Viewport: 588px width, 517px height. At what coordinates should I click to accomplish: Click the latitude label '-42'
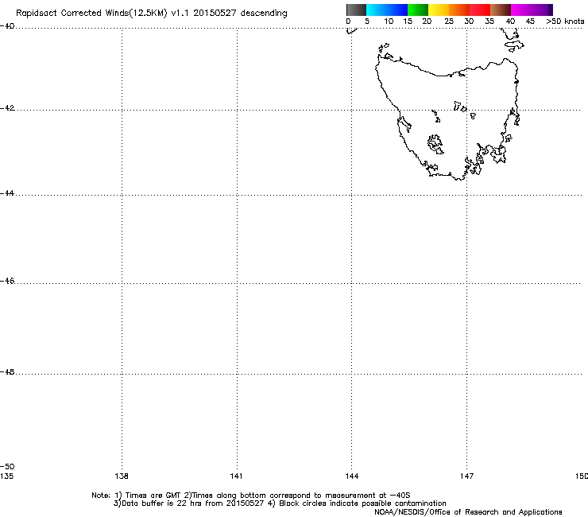coord(7,108)
